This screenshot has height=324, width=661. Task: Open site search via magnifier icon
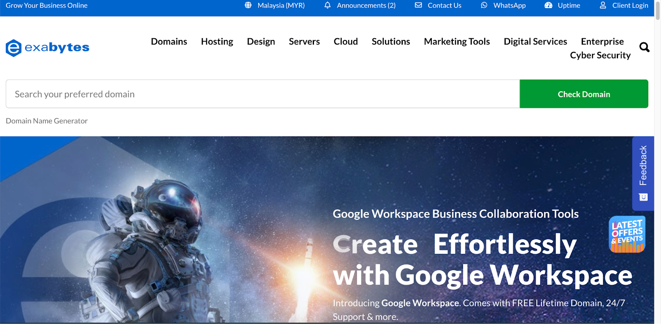coord(644,47)
